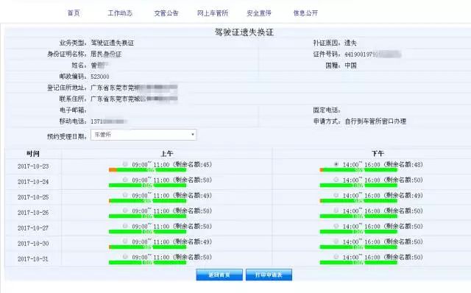Screen dimensions: 471x293
Task: Select 2017-10-24 morning 09:00~11:00 slot
Action: (125, 180)
